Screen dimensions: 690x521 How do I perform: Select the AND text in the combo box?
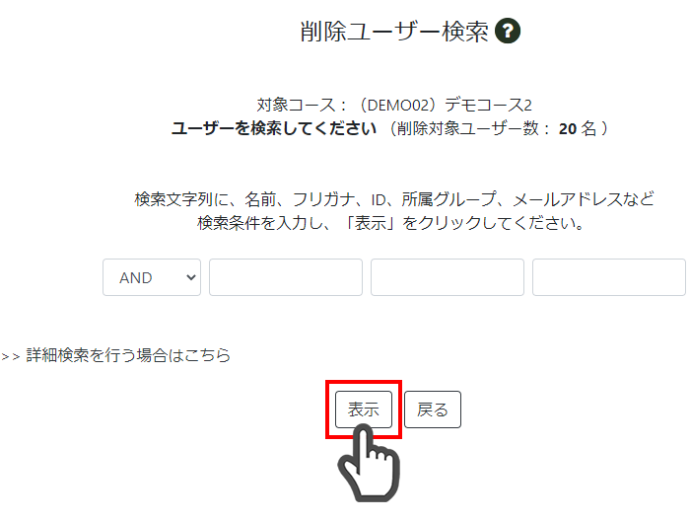(x=136, y=278)
